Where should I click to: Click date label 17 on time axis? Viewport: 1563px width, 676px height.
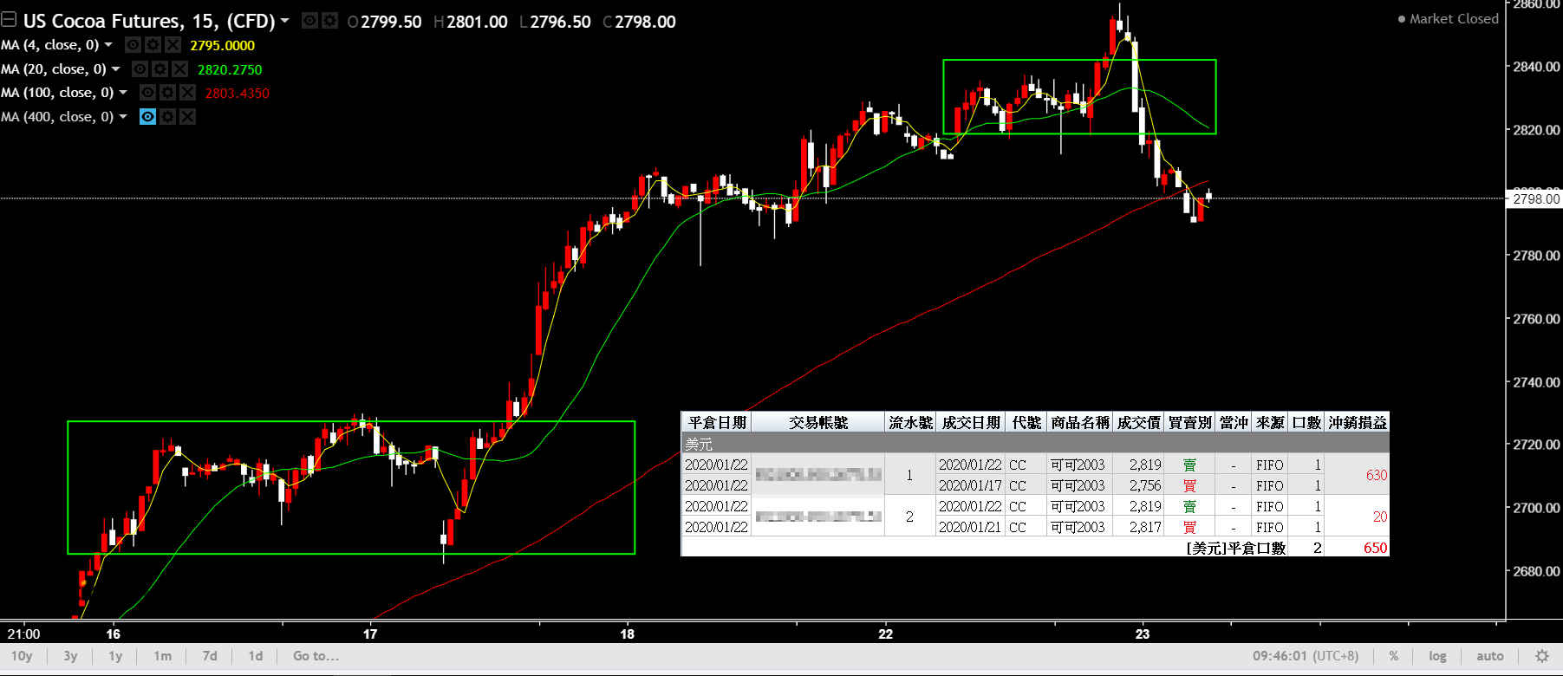pos(370,634)
